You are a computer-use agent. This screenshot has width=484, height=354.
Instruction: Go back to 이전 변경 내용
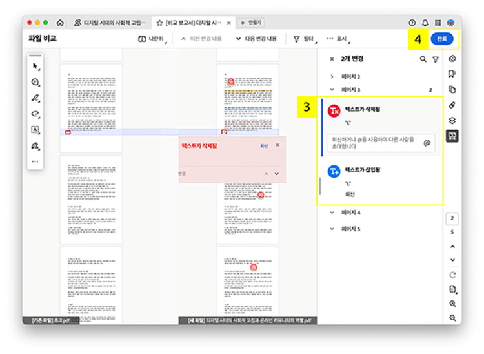(201, 39)
